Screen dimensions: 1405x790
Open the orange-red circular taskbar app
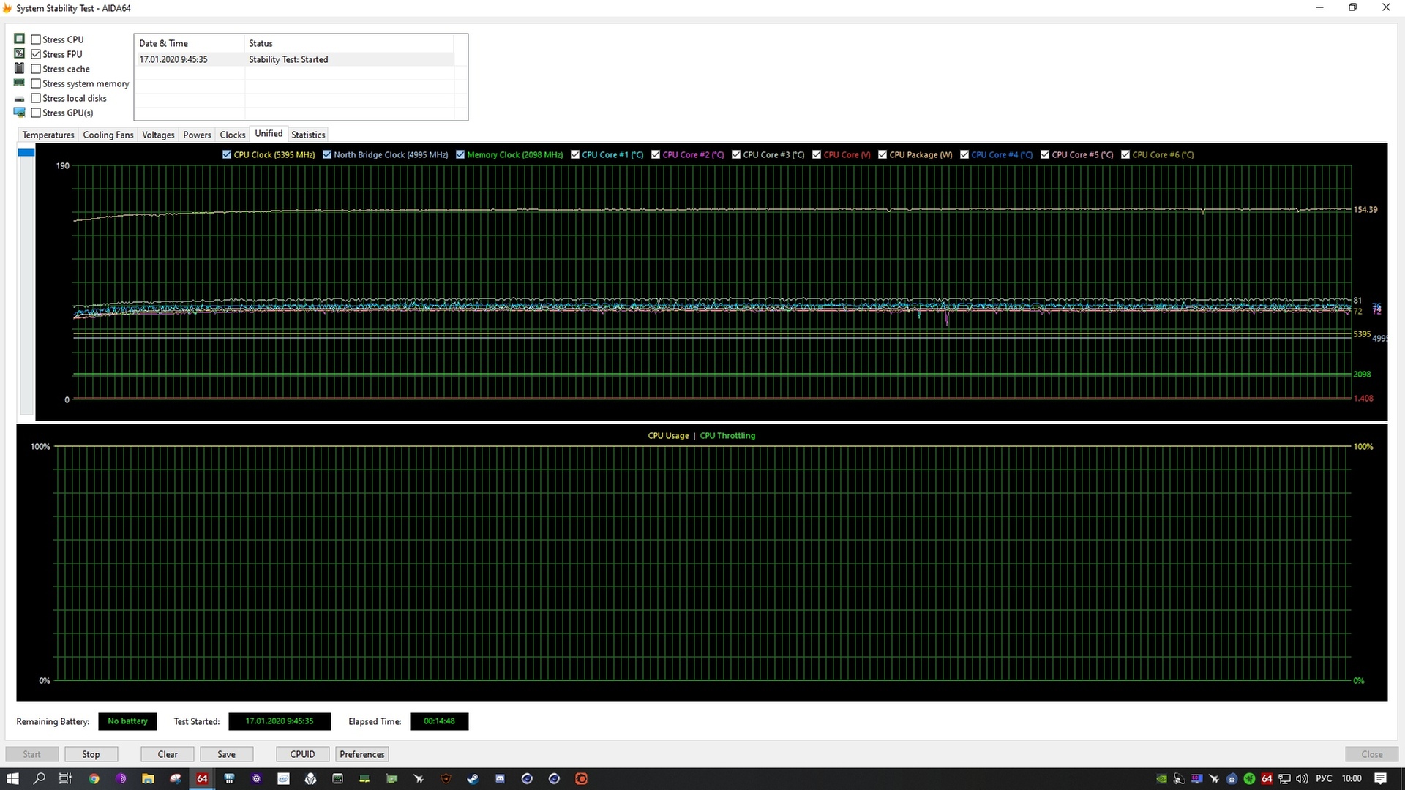[x=581, y=778]
